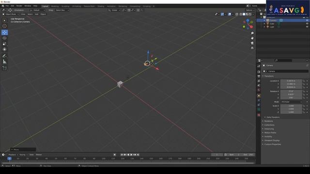Click the properties search field
The height and width of the screenshot is (174, 310).
point(283,60)
